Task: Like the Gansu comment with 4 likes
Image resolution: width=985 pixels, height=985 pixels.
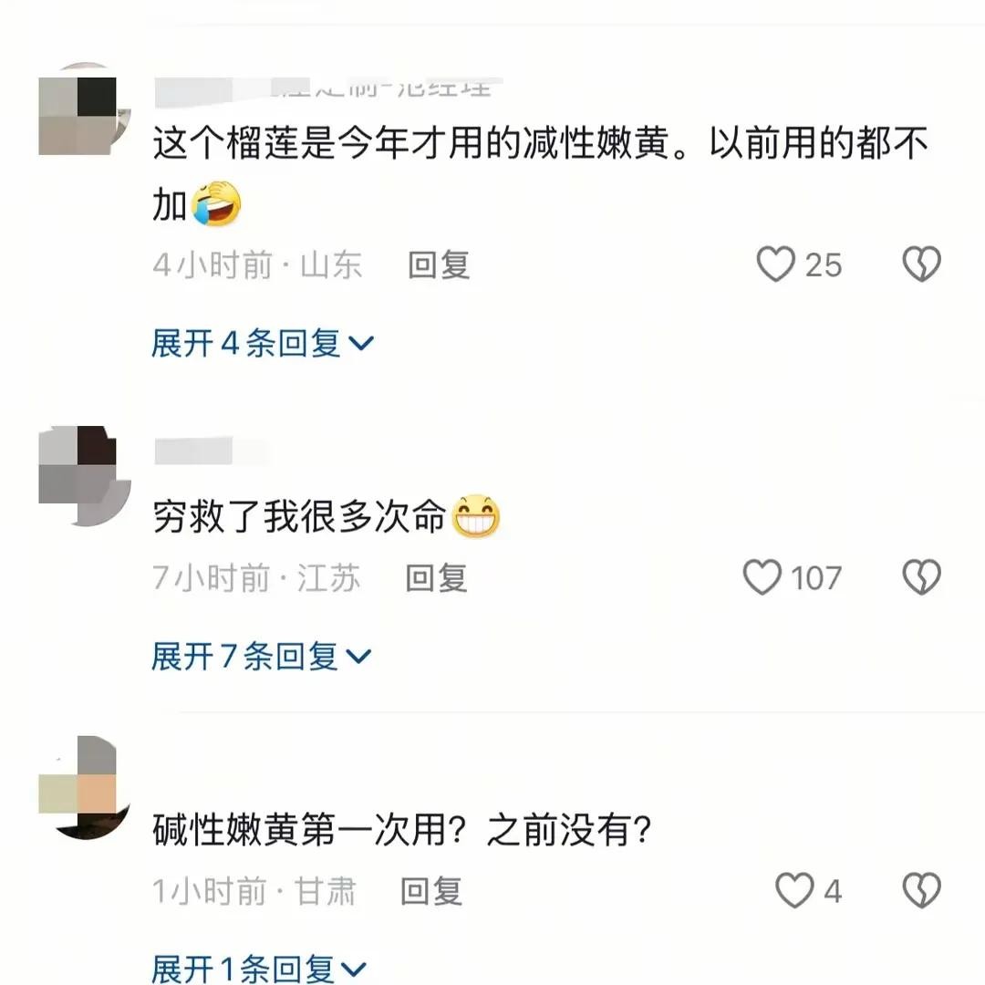Action: coord(794,890)
